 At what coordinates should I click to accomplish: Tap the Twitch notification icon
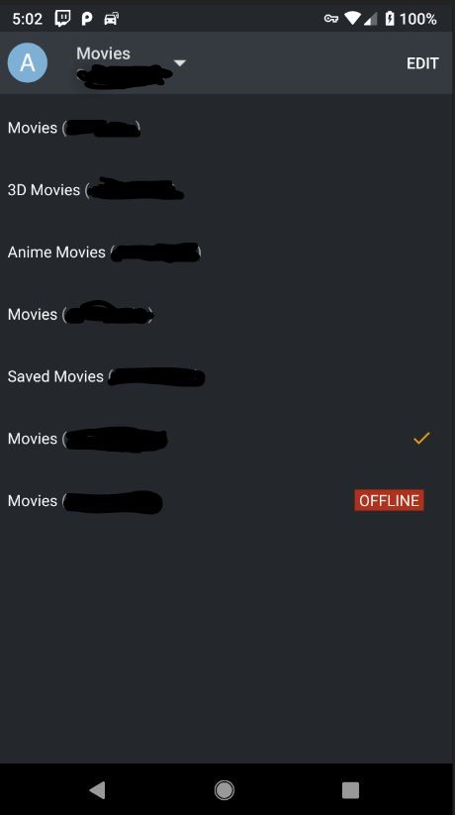point(62,19)
